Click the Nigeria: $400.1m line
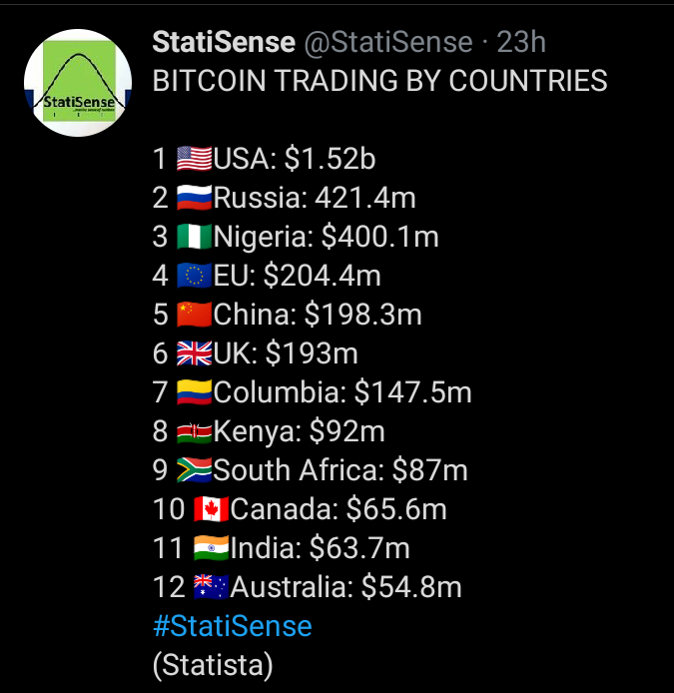 pyautogui.click(x=296, y=237)
